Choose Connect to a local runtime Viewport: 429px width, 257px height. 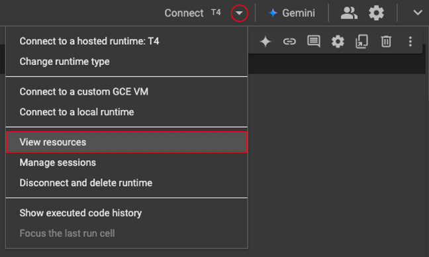click(x=126, y=112)
